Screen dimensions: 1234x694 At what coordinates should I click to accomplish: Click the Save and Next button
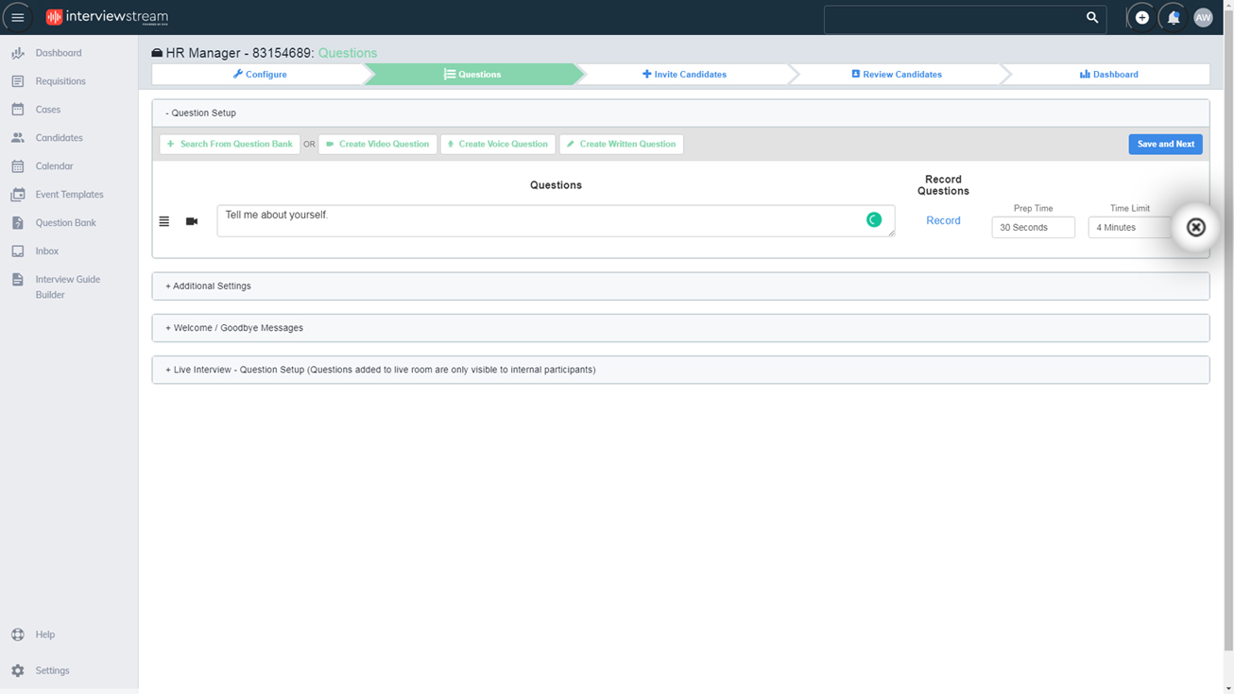pos(1165,144)
